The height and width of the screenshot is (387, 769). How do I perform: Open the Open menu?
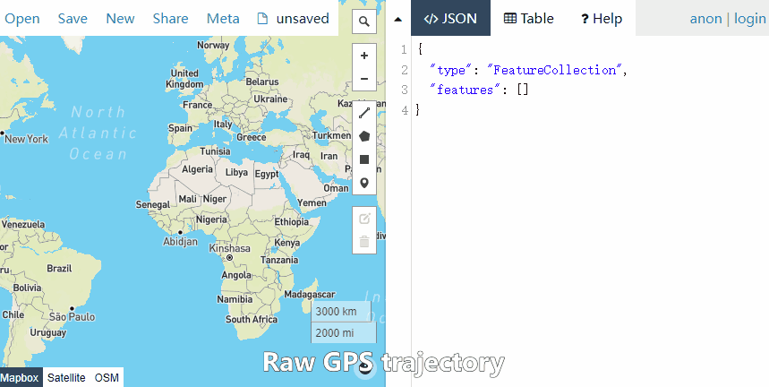22,19
